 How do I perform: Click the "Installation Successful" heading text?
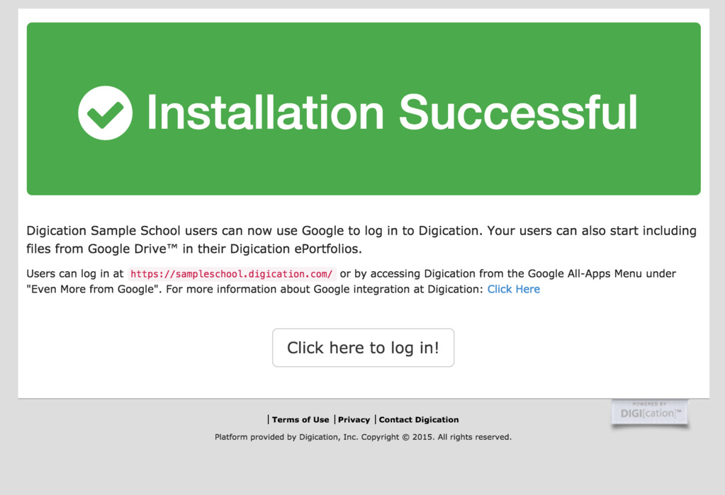tap(392, 112)
